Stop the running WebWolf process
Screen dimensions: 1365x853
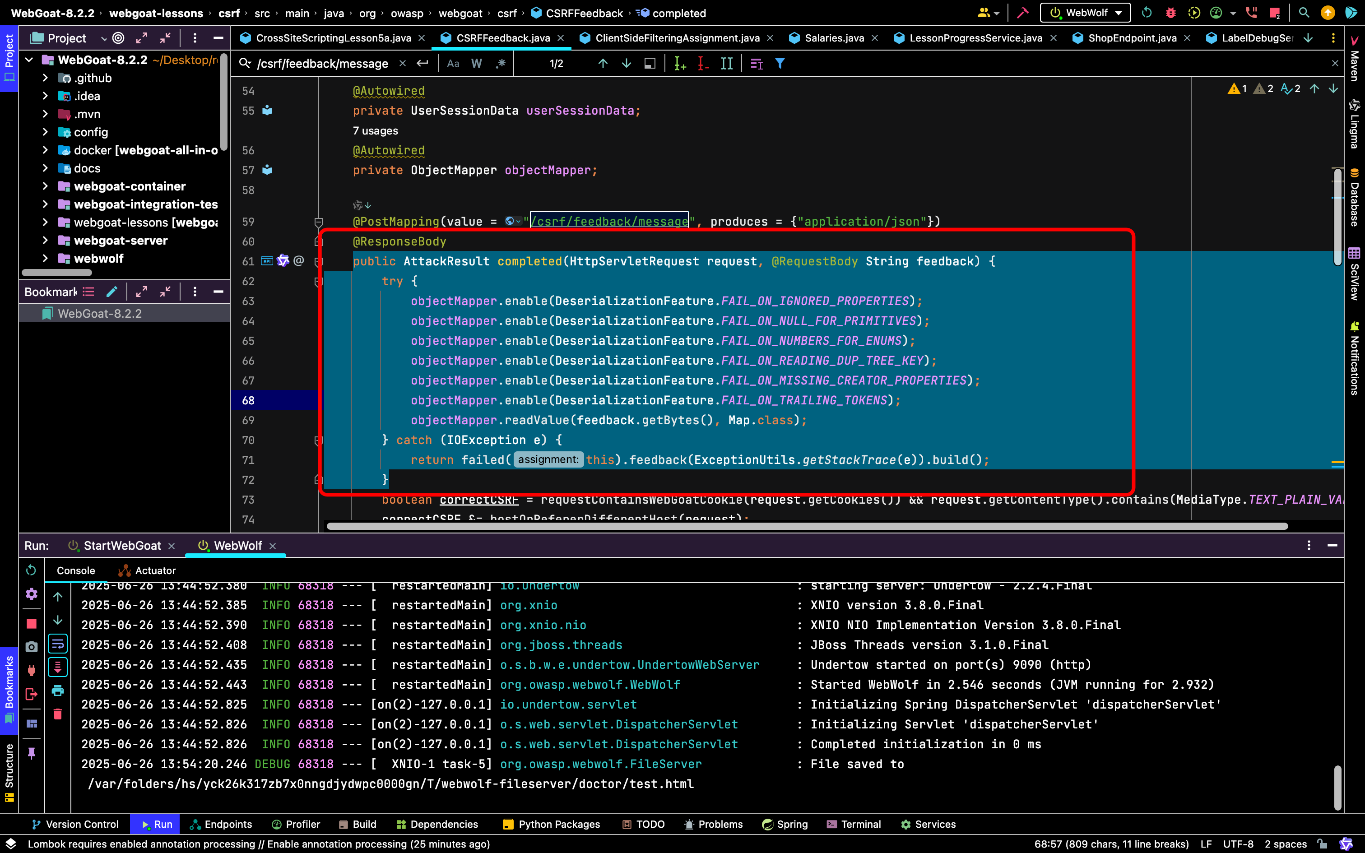(x=32, y=623)
